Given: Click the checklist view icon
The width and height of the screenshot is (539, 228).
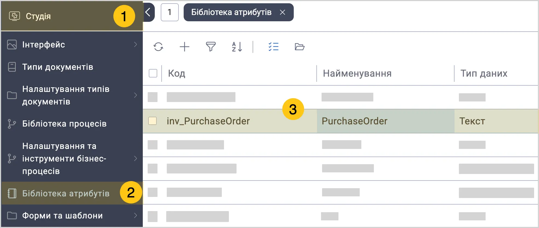Looking at the screenshot, I should (273, 47).
